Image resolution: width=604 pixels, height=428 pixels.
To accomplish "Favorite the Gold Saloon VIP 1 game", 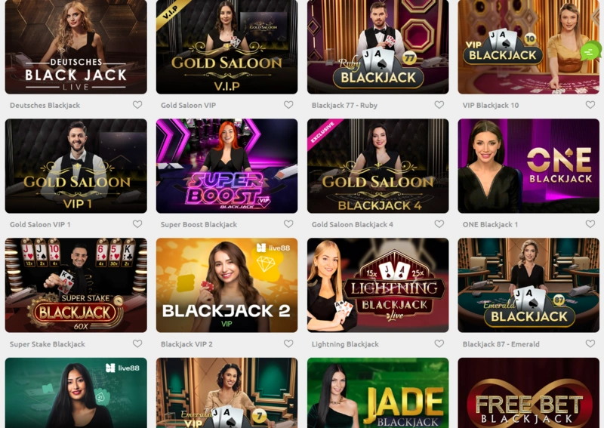I will 137,224.
